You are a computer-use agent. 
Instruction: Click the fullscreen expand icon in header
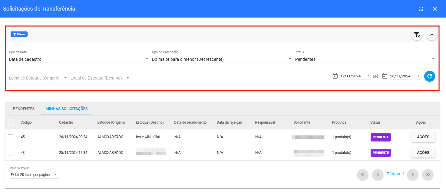point(421,9)
